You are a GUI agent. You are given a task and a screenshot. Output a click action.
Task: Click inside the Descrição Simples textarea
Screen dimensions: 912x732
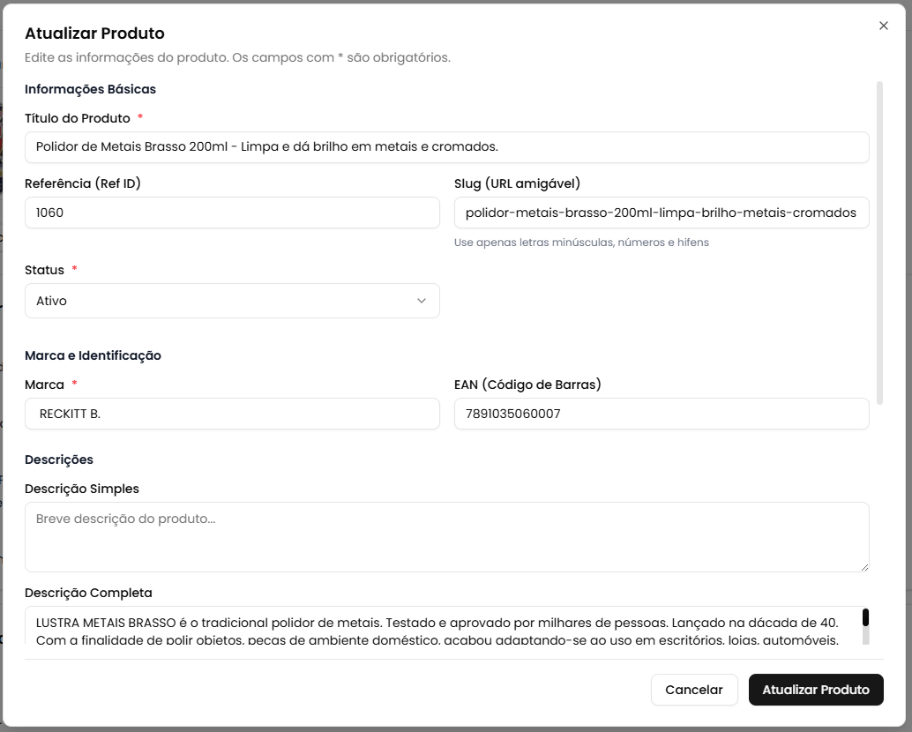tap(446, 537)
